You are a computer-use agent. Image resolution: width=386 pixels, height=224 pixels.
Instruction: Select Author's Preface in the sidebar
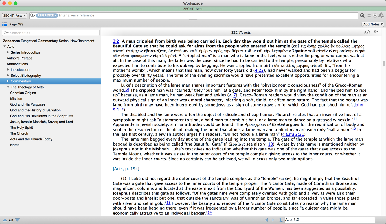pyautogui.click(x=19, y=58)
